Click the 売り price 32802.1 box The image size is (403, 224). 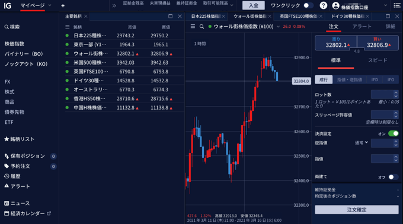[x=336, y=43]
